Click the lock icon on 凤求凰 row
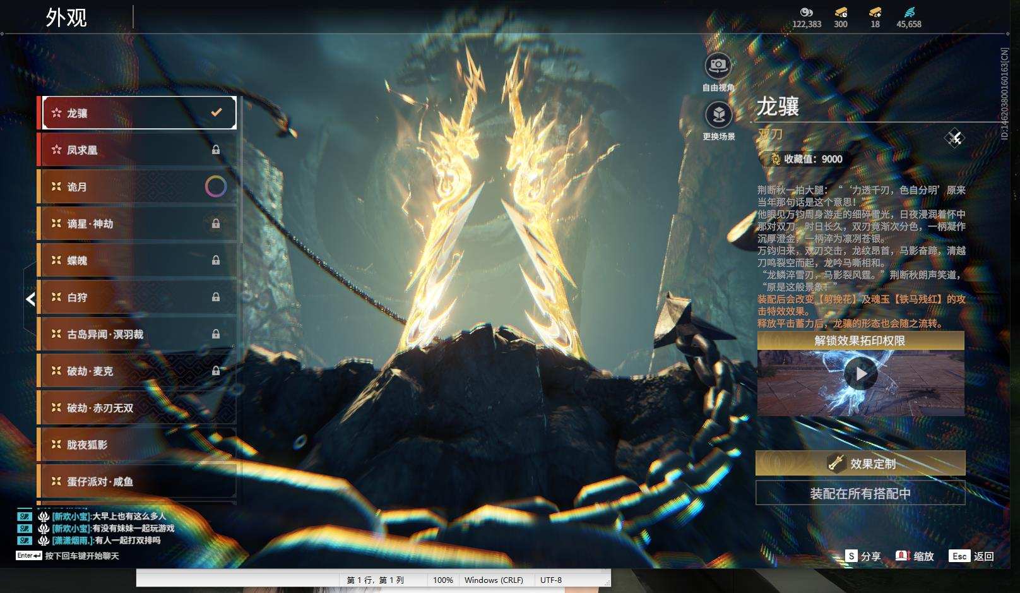 [216, 150]
